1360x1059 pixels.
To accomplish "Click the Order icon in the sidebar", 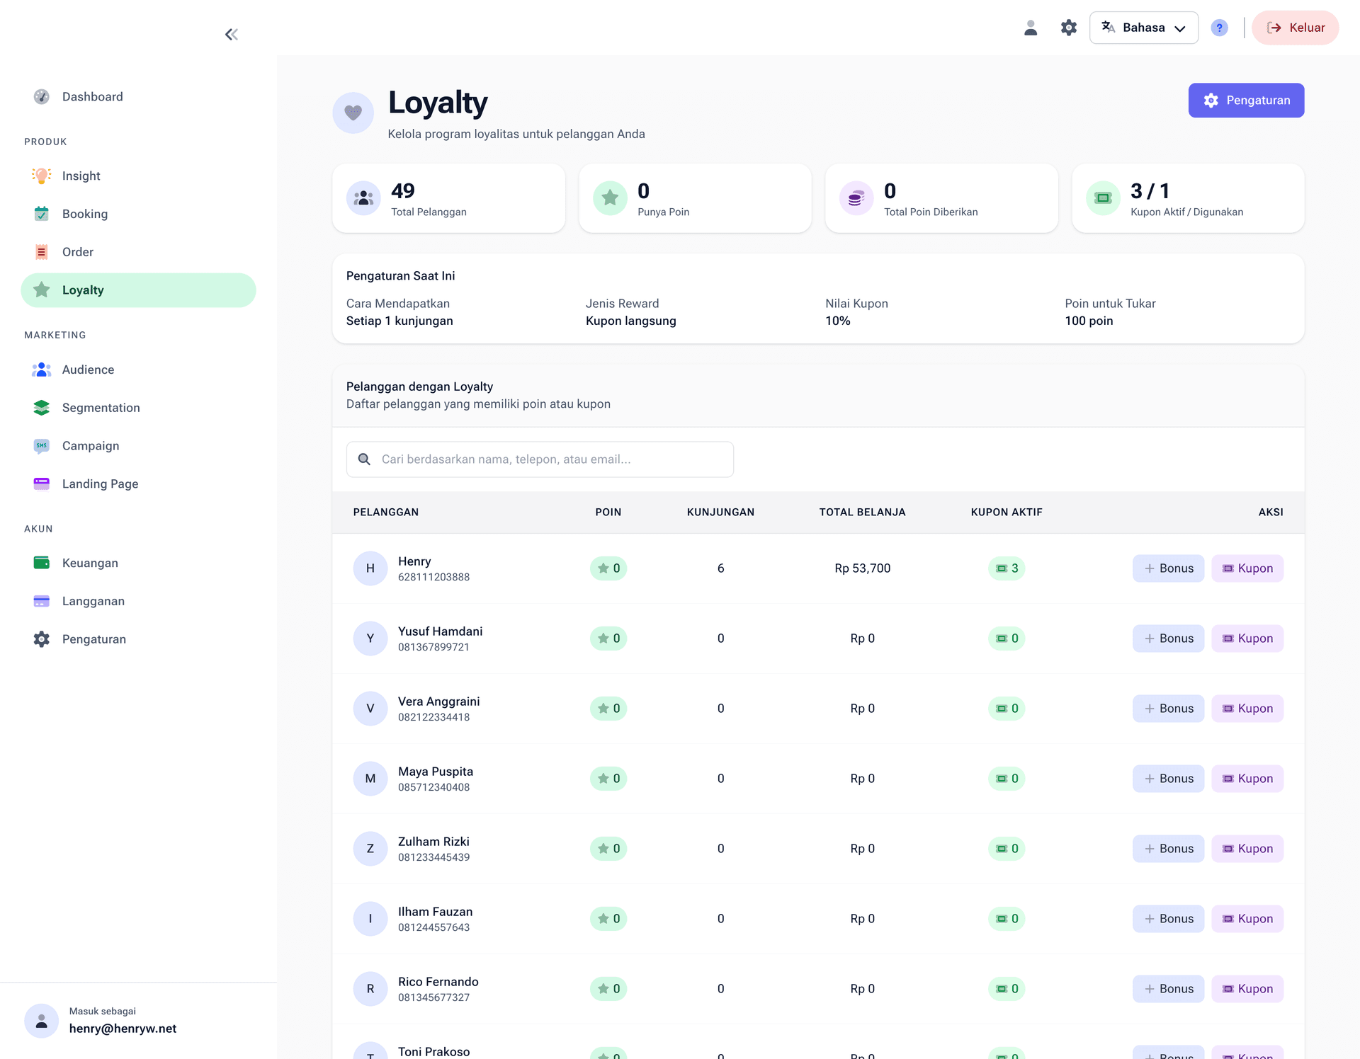I will tap(41, 251).
